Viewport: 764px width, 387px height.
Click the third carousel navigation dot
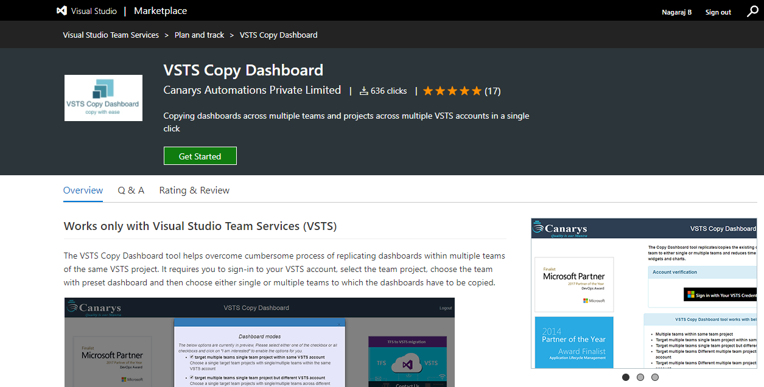click(x=654, y=377)
